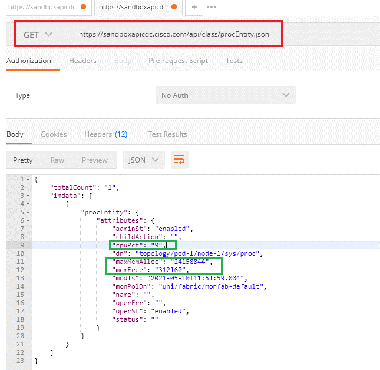Click the request URL field

click(x=174, y=34)
